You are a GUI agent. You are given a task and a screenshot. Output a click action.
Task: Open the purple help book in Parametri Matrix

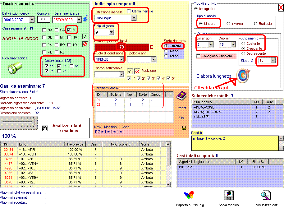181,96
